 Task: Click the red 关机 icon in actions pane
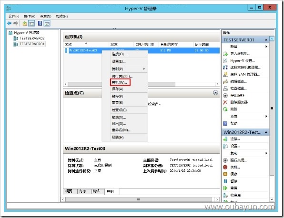click(x=225, y=167)
